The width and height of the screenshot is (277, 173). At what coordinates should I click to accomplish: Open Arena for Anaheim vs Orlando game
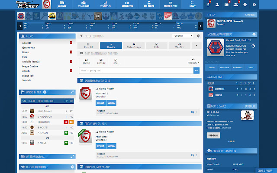111,146
